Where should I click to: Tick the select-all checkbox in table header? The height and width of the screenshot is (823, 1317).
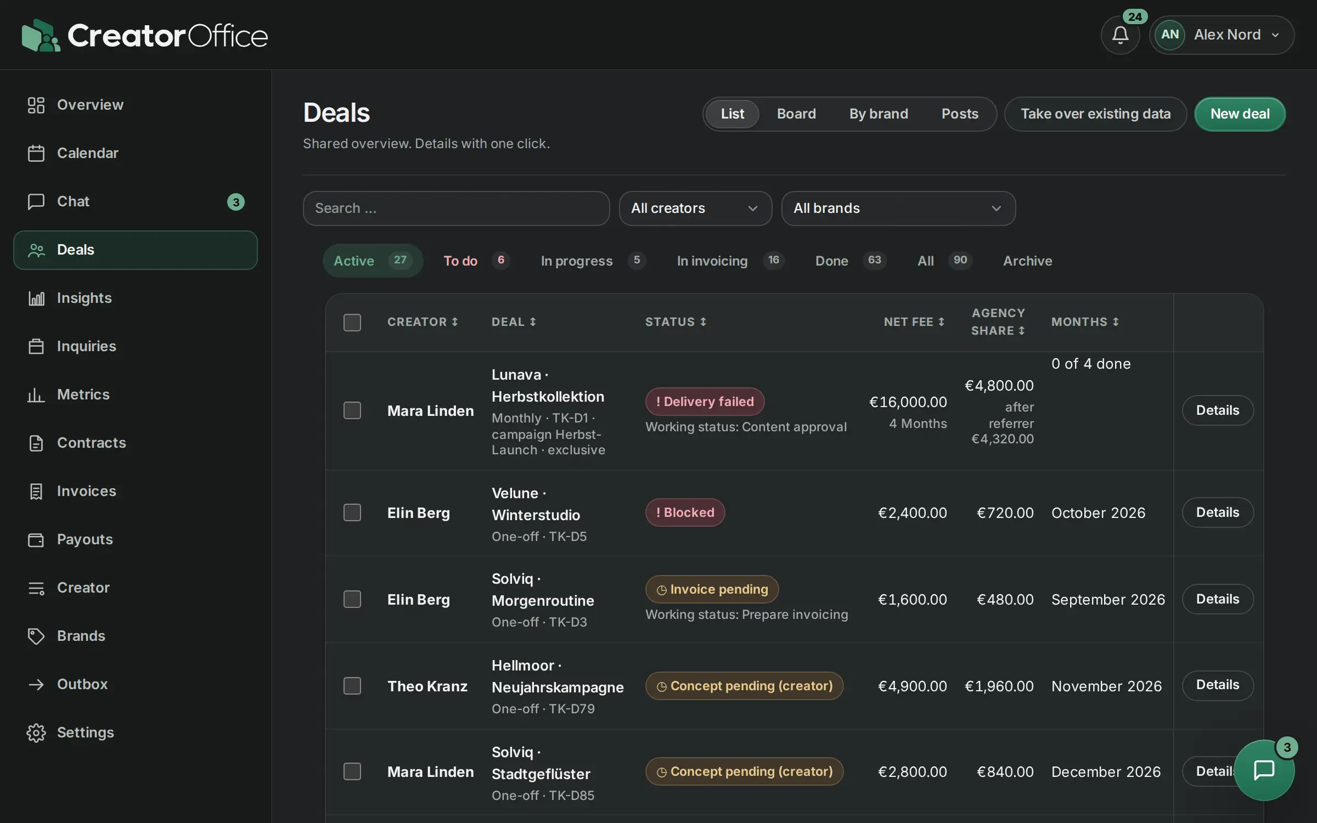click(352, 322)
